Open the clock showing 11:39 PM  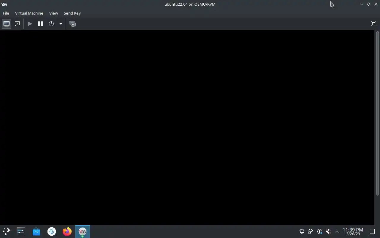(353, 231)
